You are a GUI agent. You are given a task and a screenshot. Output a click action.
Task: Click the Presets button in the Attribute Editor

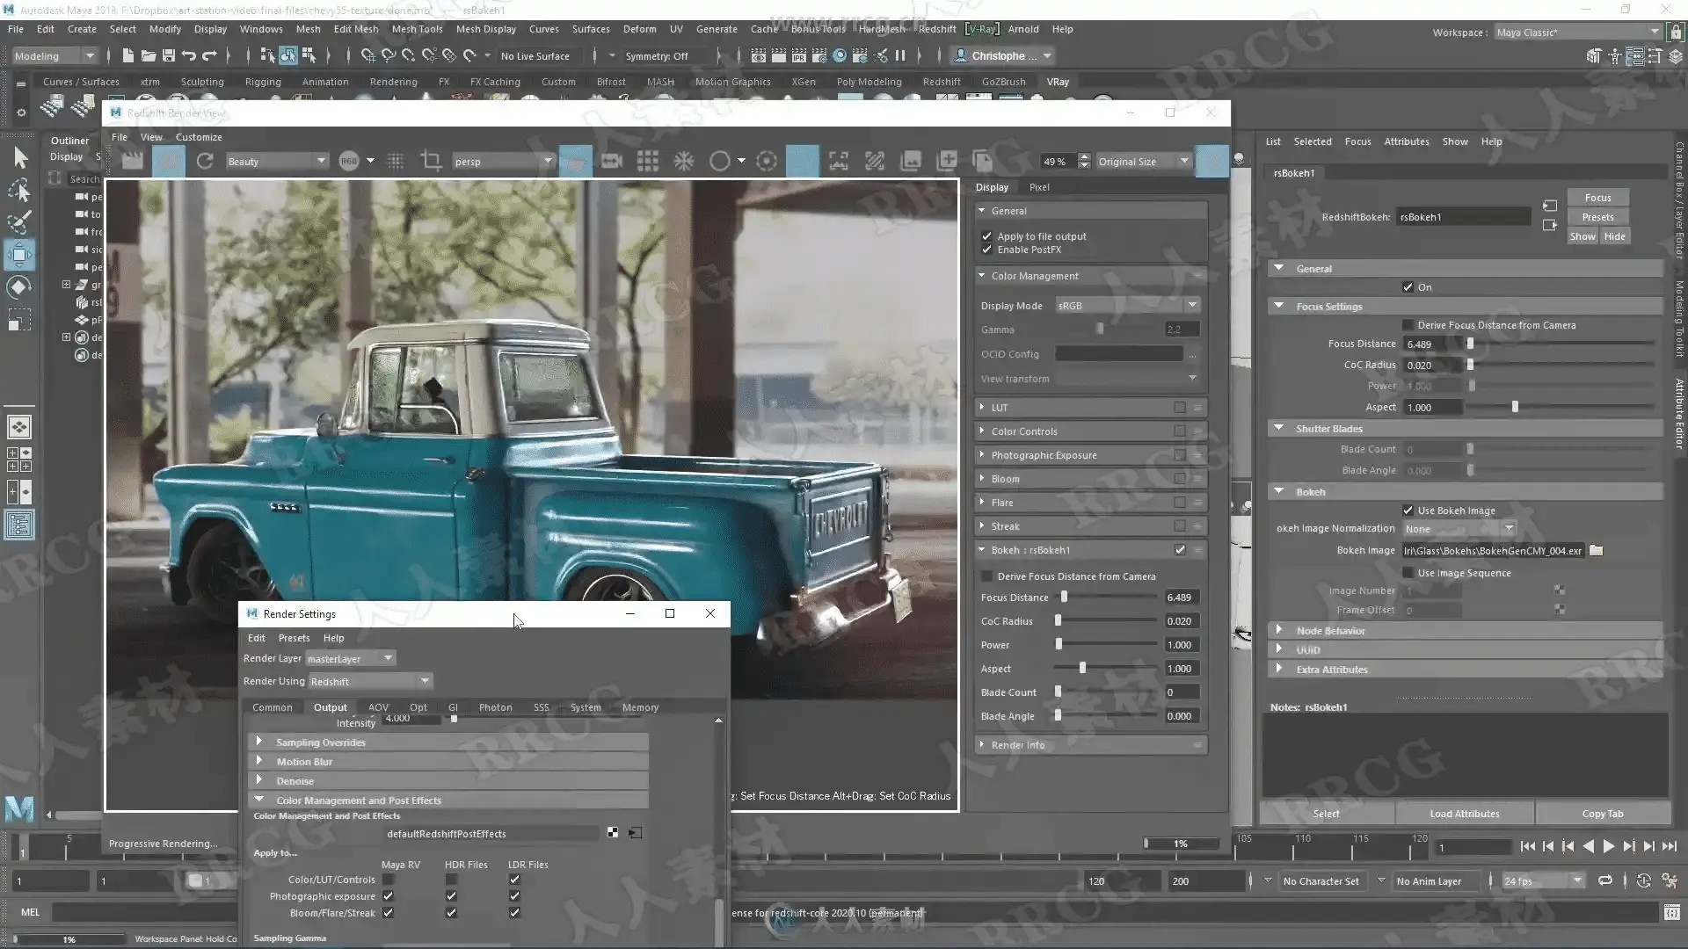1597,217
